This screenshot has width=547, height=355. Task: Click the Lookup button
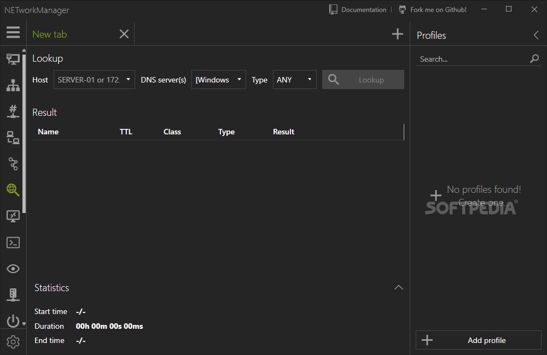coord(363,79)
